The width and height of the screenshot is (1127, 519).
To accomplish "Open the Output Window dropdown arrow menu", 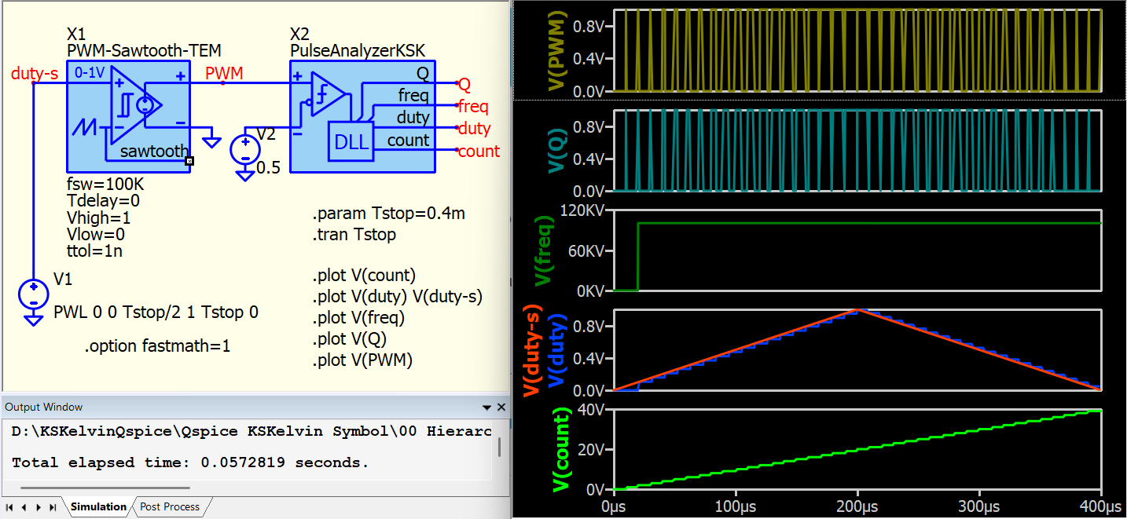I will point(487,408).
